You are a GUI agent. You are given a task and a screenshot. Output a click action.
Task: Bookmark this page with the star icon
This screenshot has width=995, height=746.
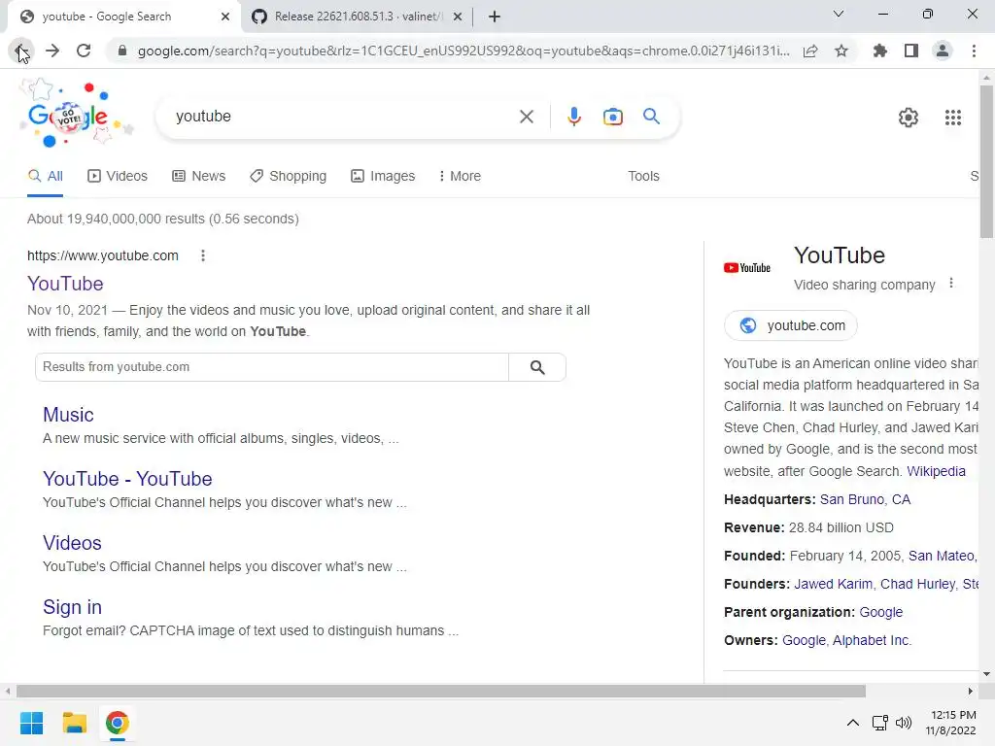tap(841, 51)
